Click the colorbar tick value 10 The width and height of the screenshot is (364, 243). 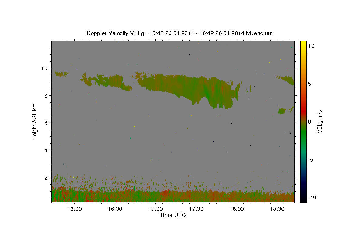tap(311, 46)
